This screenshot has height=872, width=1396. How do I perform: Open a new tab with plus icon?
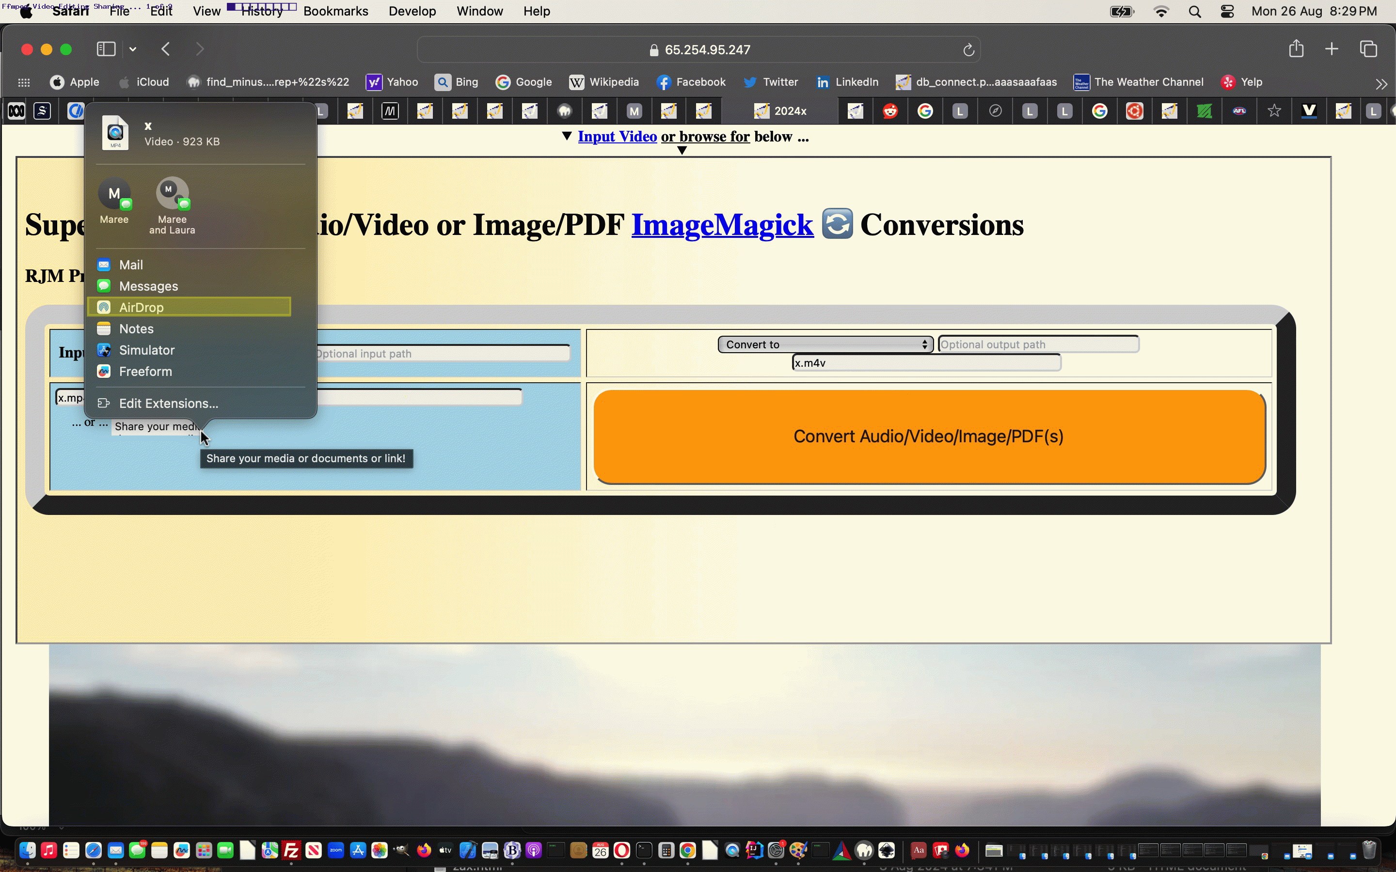click(x=1332, y=49)
